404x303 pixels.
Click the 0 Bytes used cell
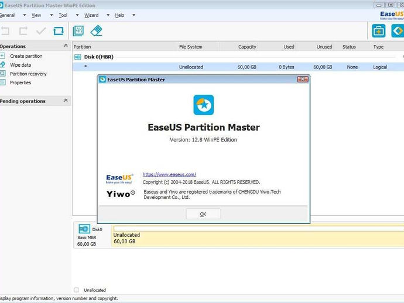pos(286,67)
